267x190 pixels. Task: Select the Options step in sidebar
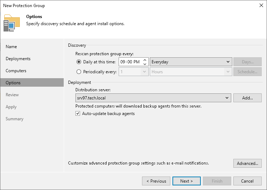tap(32, 83)
